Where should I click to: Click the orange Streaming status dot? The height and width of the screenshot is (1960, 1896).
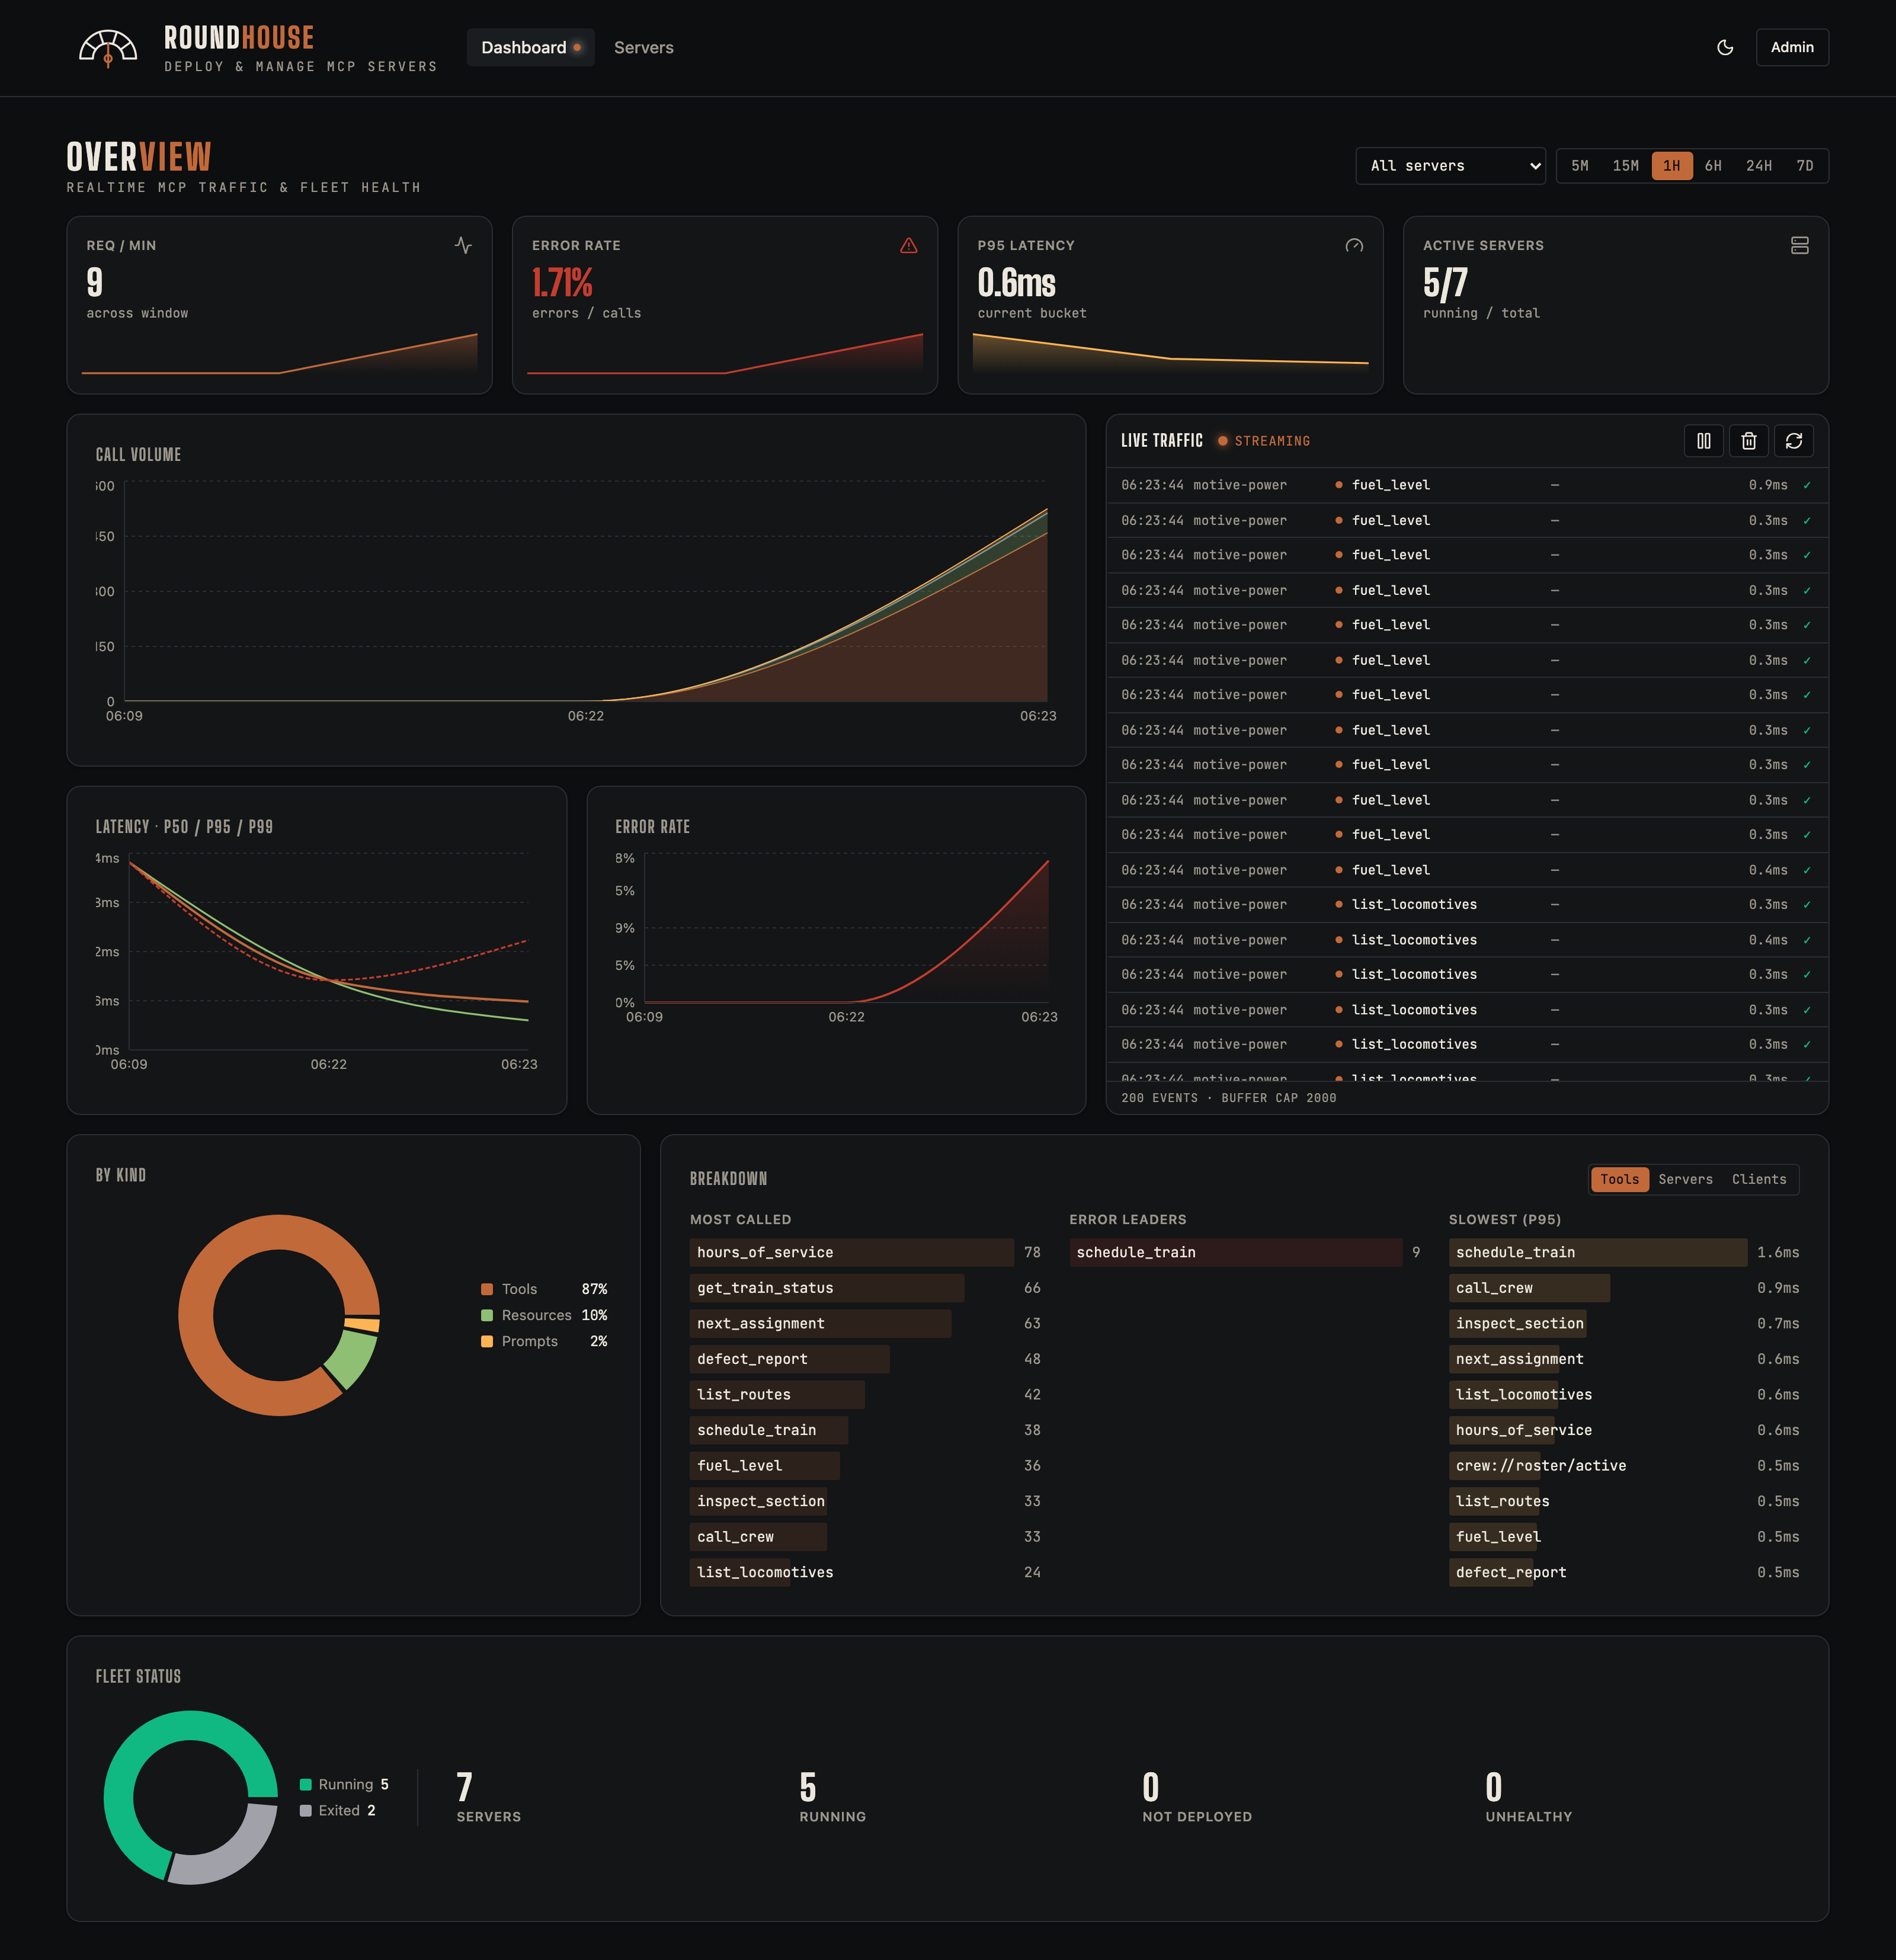coord(1222,441)
